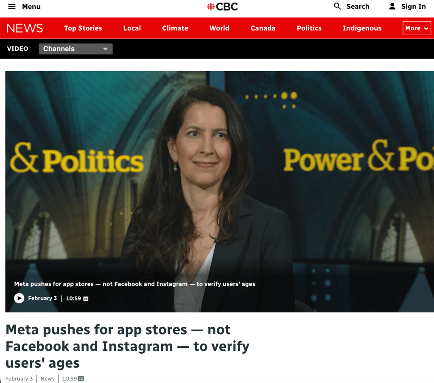Click the CBC gem logo

pyautogui.click(x=211, y=7)
